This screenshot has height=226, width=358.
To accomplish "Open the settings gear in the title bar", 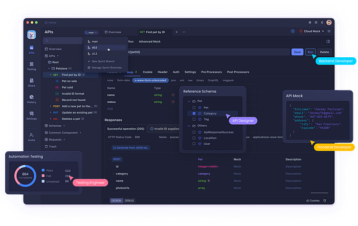I will 310,22.
